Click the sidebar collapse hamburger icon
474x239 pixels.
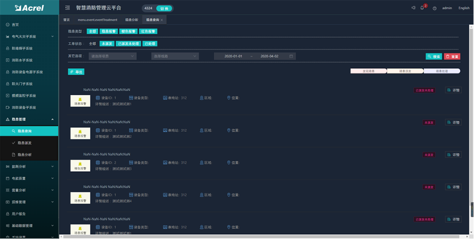[67, 8]
